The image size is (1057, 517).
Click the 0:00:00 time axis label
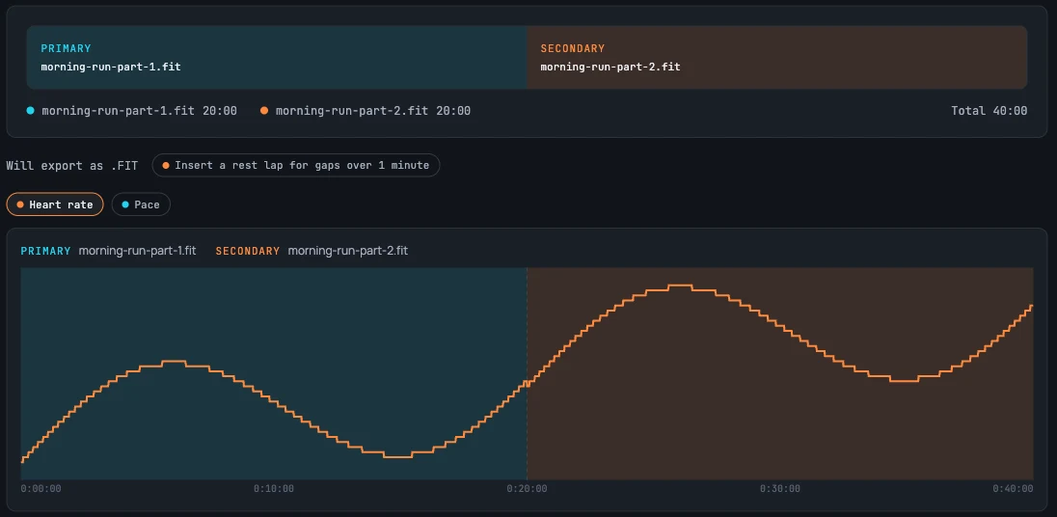pyautogui.click(x=41, y=488)
